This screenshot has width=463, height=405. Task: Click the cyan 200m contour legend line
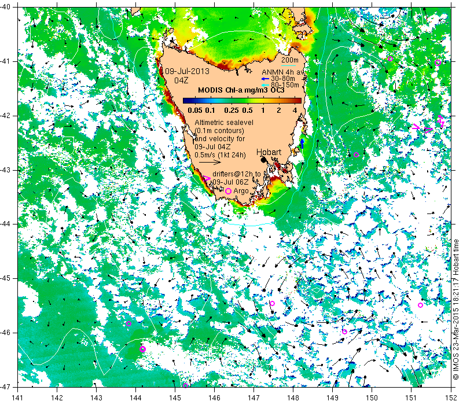coord(288,65)
